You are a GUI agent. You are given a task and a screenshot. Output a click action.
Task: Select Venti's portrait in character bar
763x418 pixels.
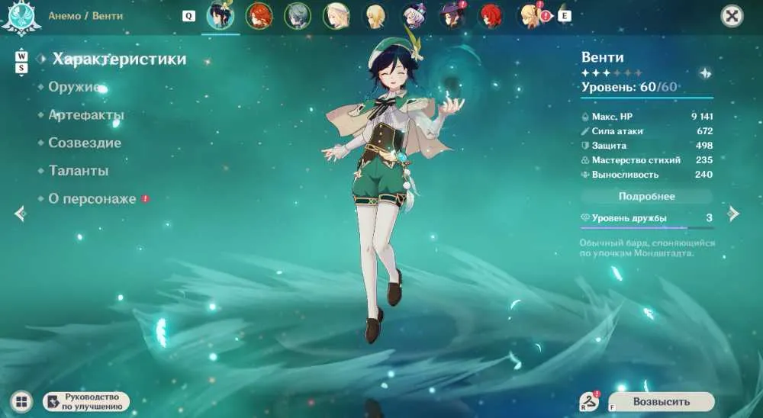click(221, 15)
